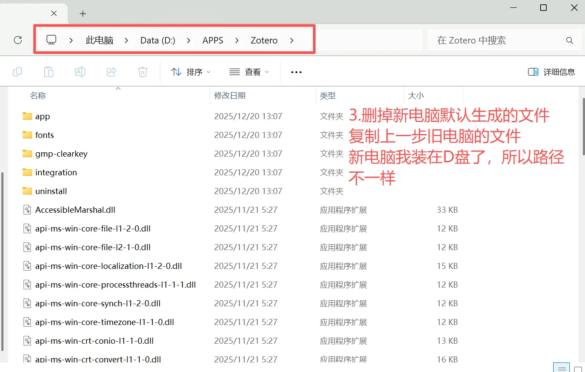Expand the breadcrumb chevron after Zotero
585x372 pixels.
(291, 40)
